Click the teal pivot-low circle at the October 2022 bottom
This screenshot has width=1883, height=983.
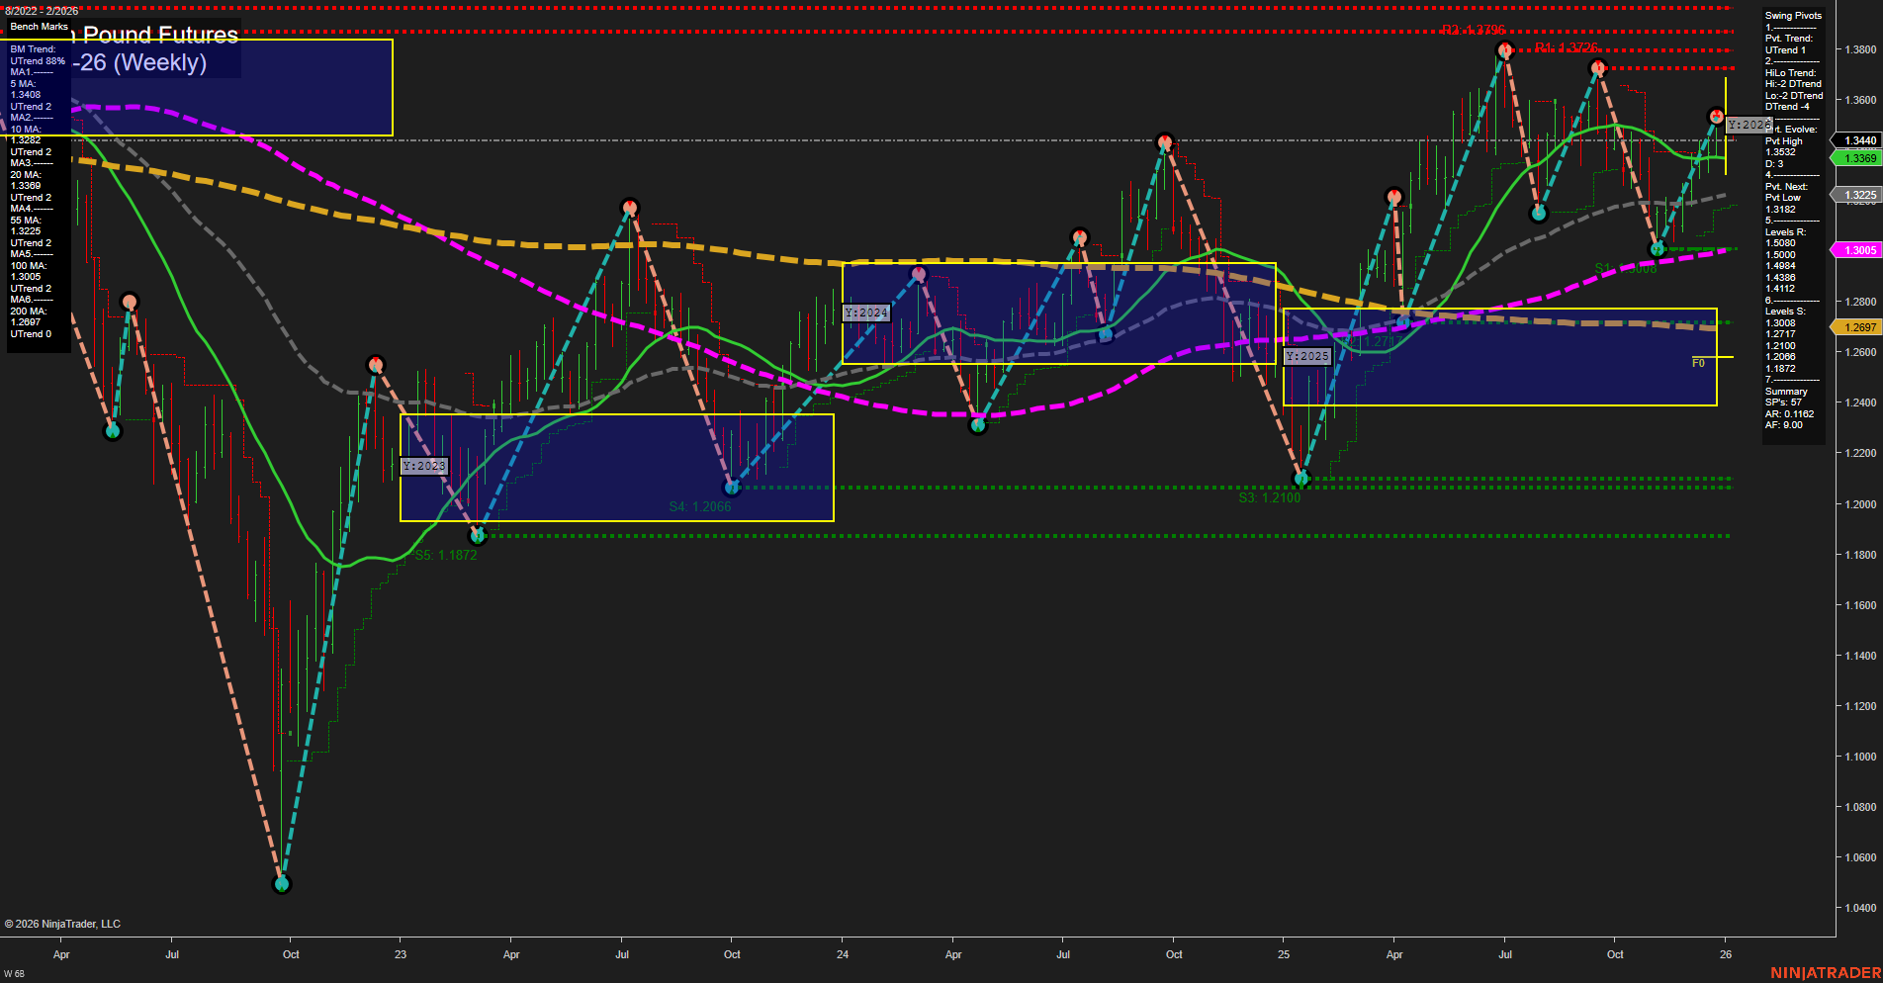pos(281,884)
